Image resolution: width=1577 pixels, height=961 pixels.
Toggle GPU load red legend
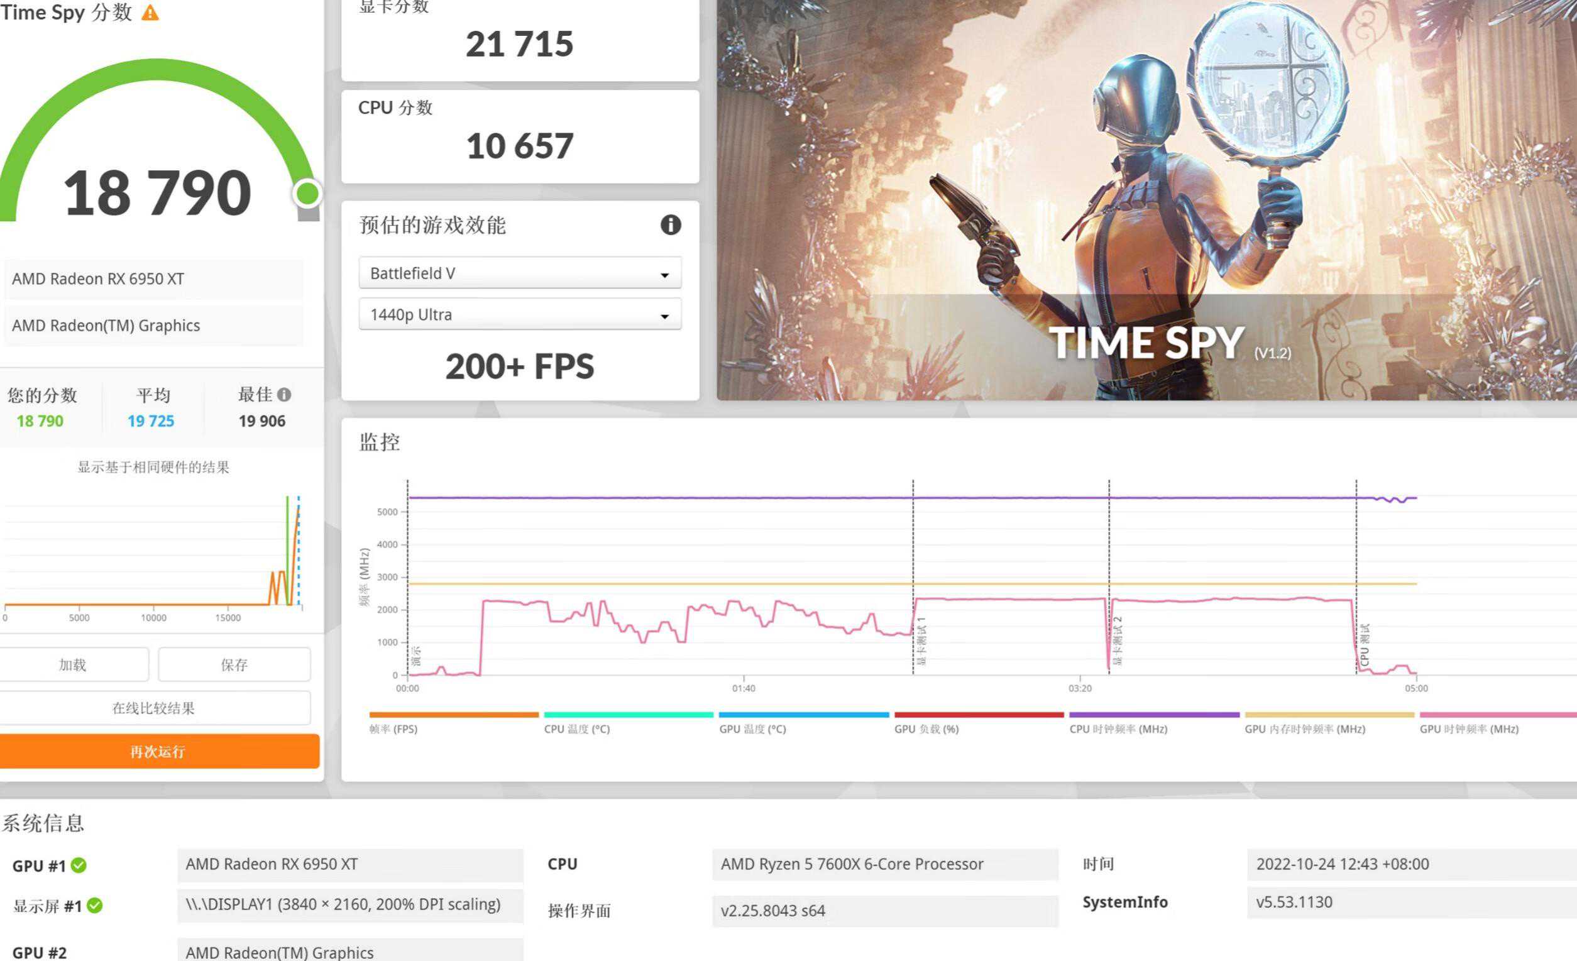(x=926, y=728)
